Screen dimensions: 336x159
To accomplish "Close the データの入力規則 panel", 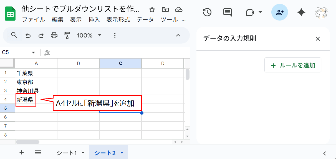I will [x=318, y=39].
